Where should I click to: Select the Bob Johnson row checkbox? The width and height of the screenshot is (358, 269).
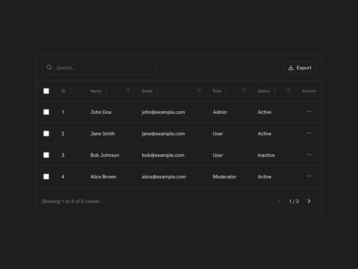tap(46, 155)
